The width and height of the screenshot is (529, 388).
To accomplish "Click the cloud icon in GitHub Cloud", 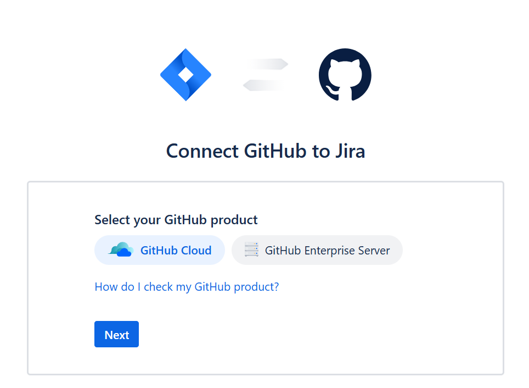I will click(120, 250).
